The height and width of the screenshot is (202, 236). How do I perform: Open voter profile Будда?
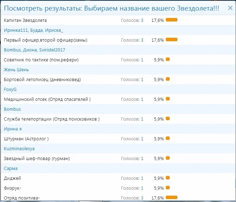[x=36, y=30]
